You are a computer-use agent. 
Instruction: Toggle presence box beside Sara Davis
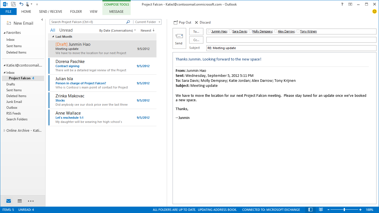(x=230, y=31)
